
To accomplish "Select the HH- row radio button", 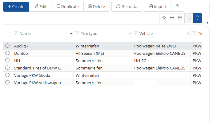I will [7, 60].
